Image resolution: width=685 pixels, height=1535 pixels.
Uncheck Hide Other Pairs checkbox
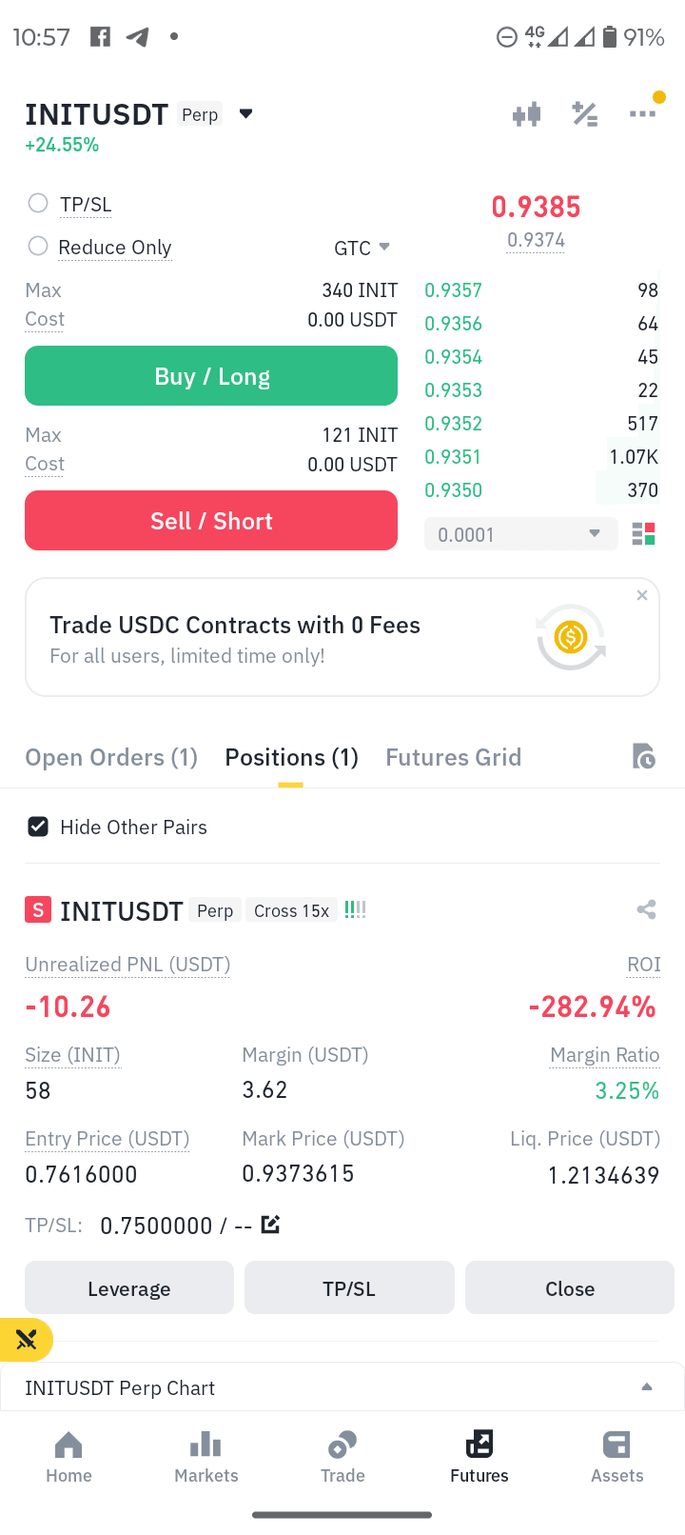(x=38, y=827)
